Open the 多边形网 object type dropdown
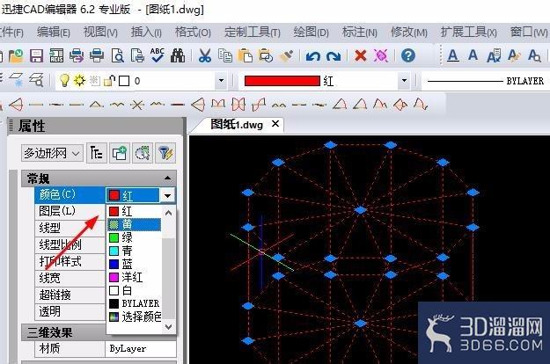Screen dimensions: 550x364 (52, 153)
